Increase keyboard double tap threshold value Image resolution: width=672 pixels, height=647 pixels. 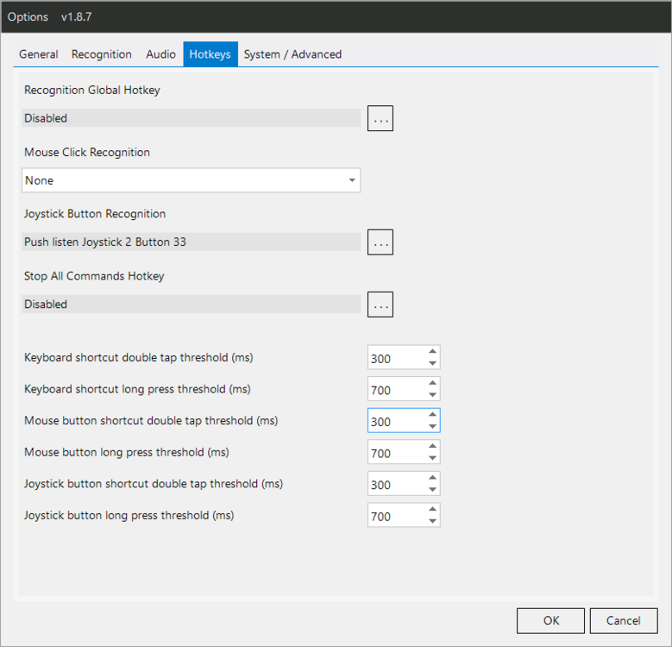click(432, 352)
